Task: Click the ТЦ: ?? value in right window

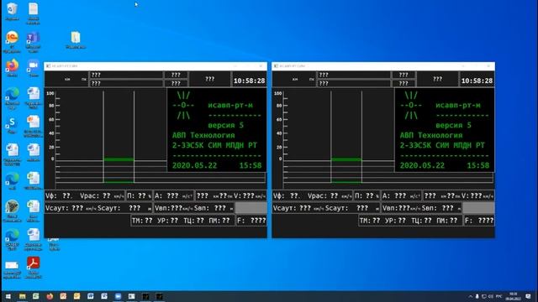Action: (422, 221)
